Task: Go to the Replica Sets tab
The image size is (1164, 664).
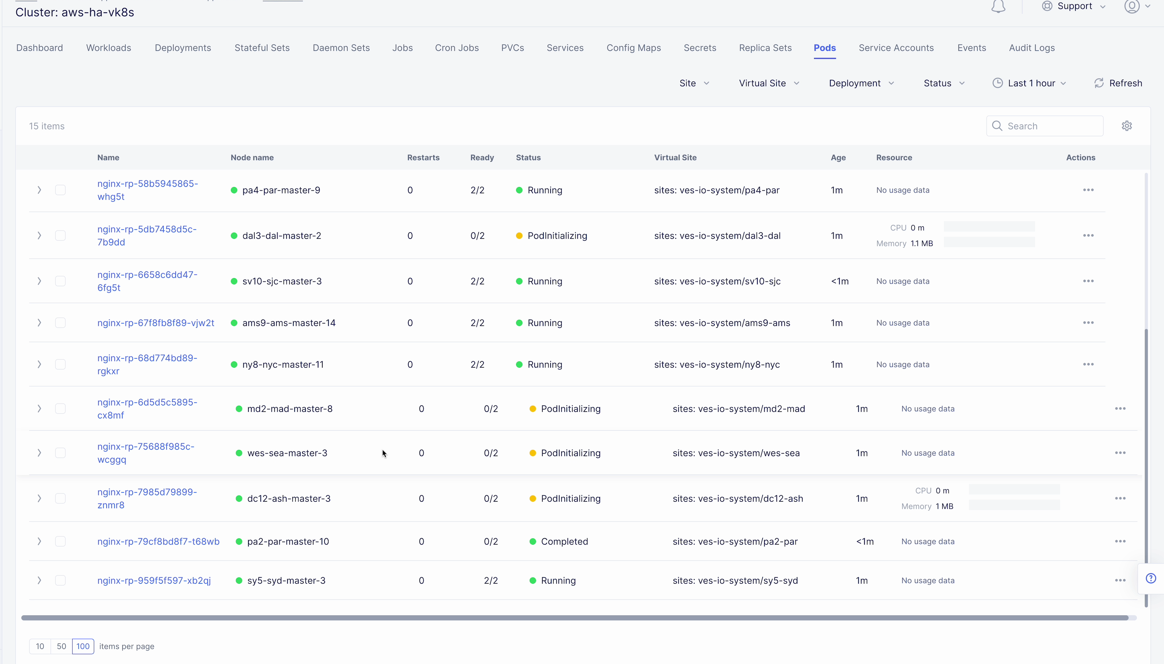Action: (765, 48)
